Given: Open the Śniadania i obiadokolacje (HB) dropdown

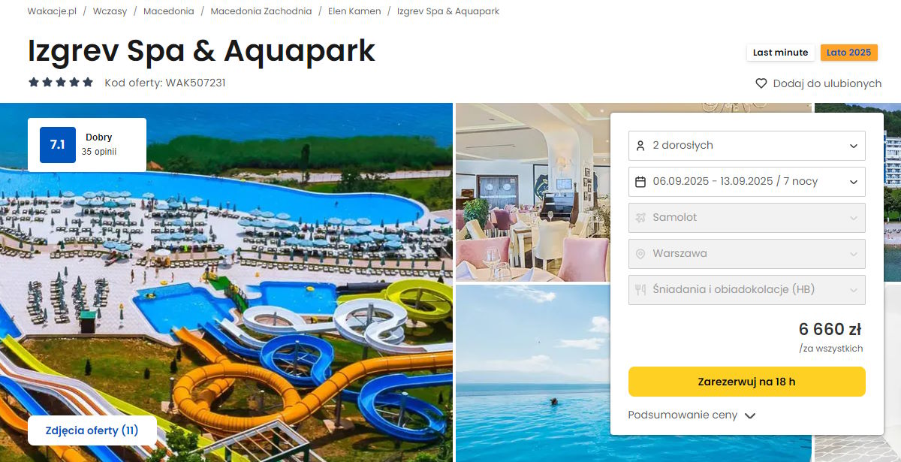Looking at the screenshot, I should point(747,290).
